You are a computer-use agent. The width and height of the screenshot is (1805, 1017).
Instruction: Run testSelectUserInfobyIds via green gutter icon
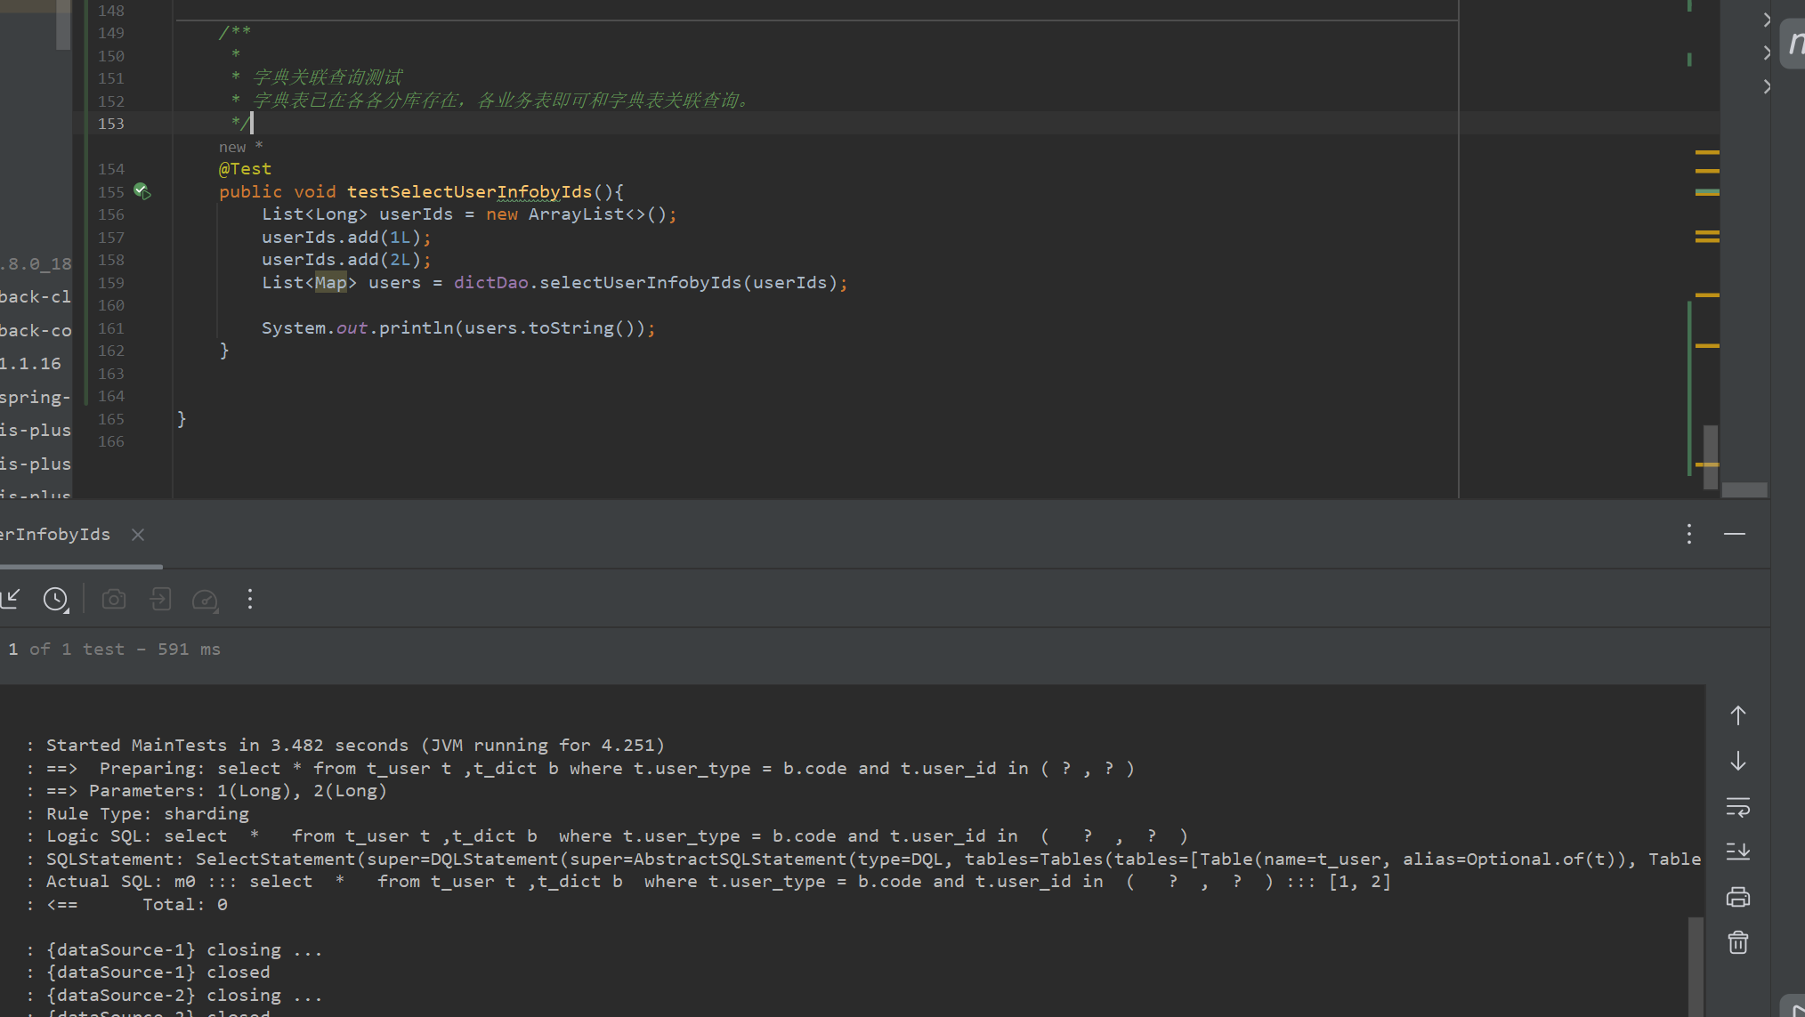click(142, 191)
